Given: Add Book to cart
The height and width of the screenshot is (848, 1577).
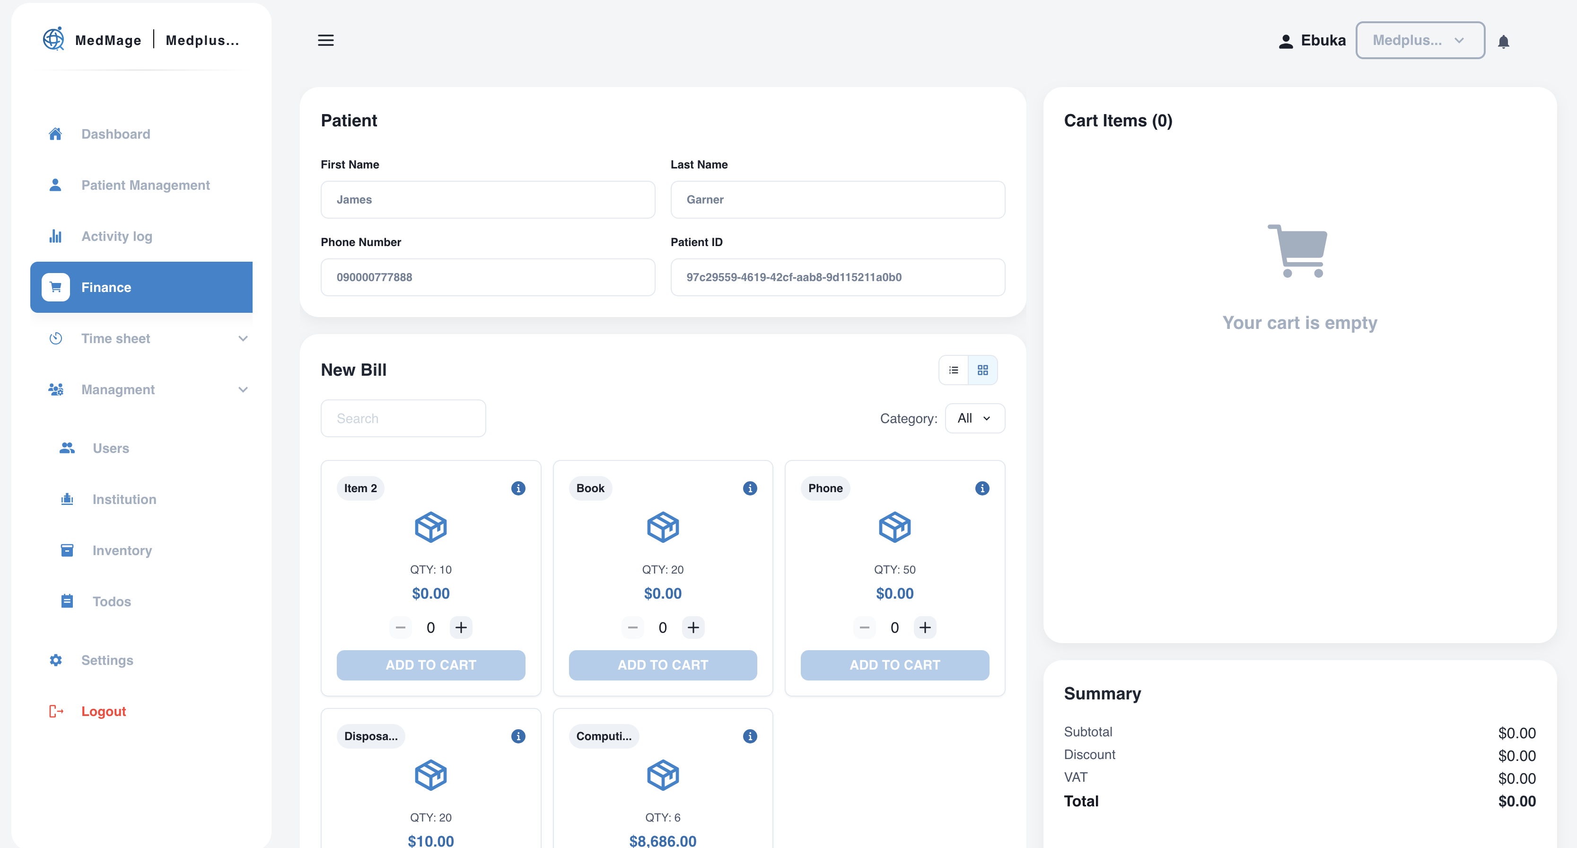Looking at the screenshot, I should click(662, 664).
